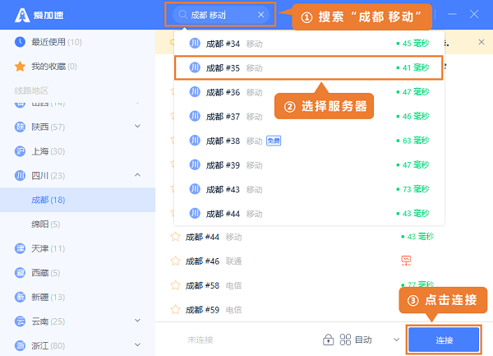This screenshot has width=493, height=356.
Task: Favorite 成都 #46 联通 with star
Action: pos(175,261)
